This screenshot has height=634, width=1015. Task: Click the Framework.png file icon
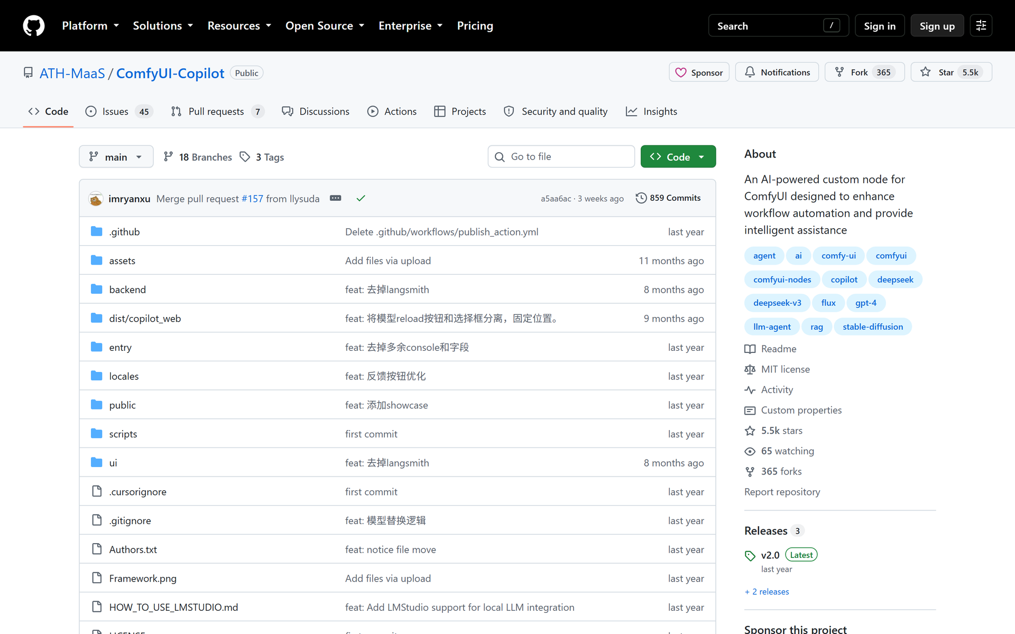click(97, 578)
